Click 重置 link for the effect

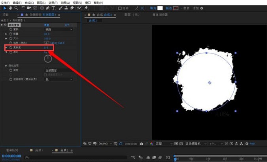(x=46, y=25)
